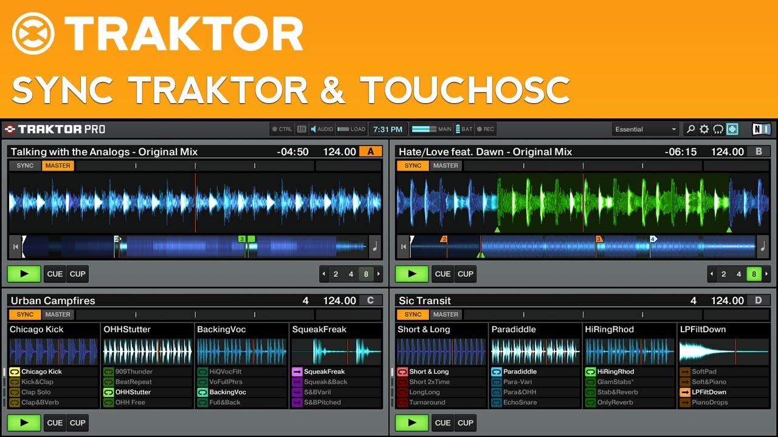Image resolution: width=778 pixels, height=437 pixels.
Task: Select HiQVocFilt sample in Deck C
Action: pyautogui.click(x=242, y=371)
